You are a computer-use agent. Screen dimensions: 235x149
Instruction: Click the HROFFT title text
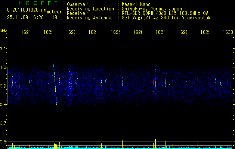click(38, 3)
